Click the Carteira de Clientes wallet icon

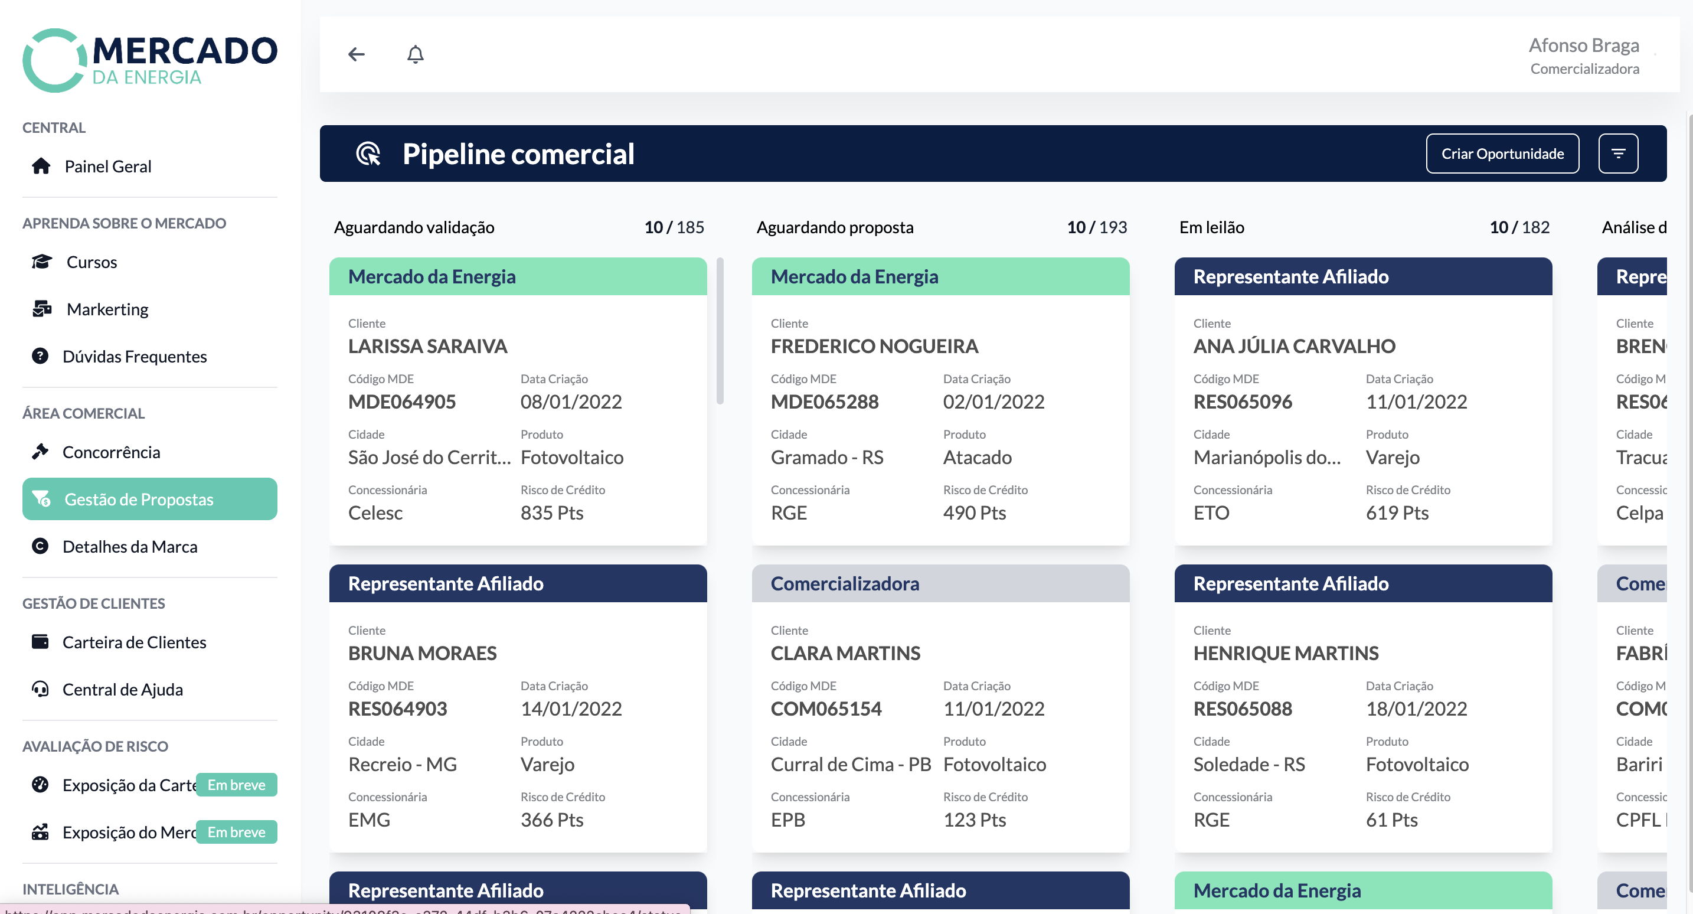tap(40, 642)
